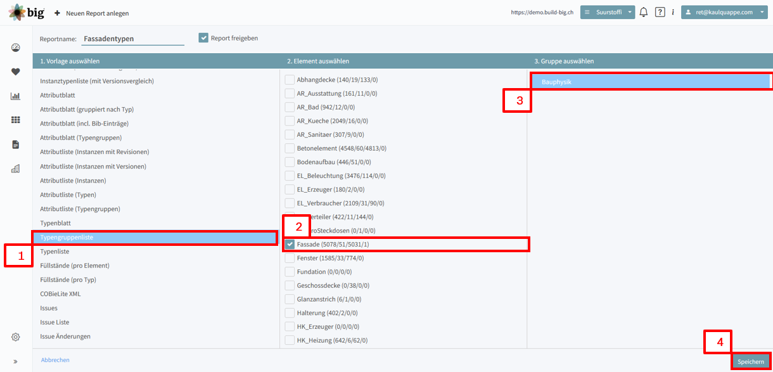
Task: Select Bauphysik group
Action: 651,82
